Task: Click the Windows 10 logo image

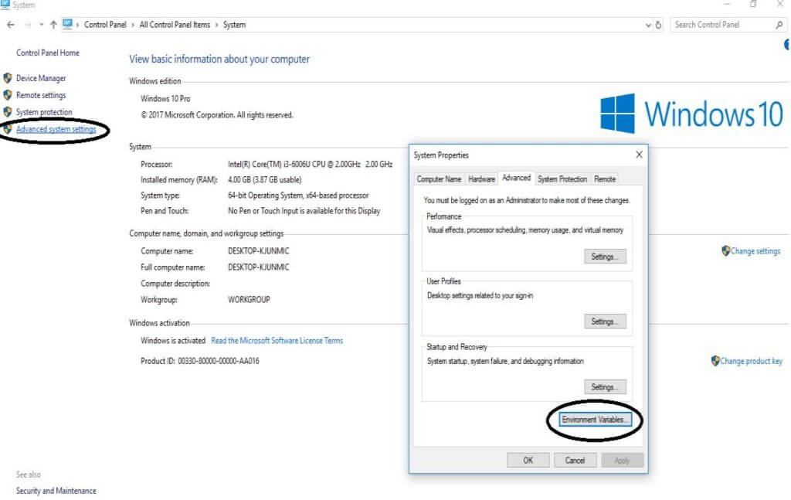Action: (x=691, y=114)
